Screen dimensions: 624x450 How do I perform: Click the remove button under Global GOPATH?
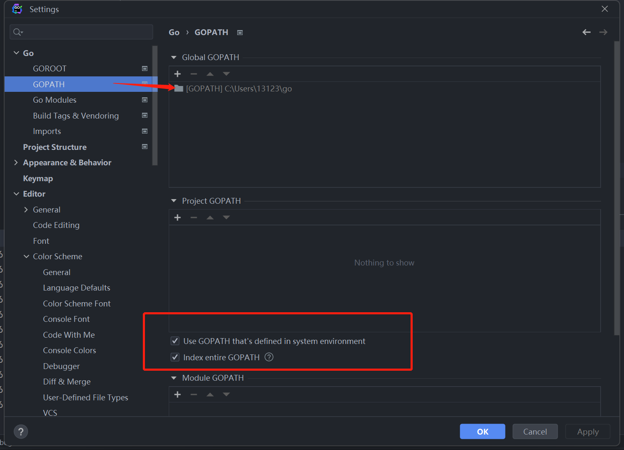point(194,74)
